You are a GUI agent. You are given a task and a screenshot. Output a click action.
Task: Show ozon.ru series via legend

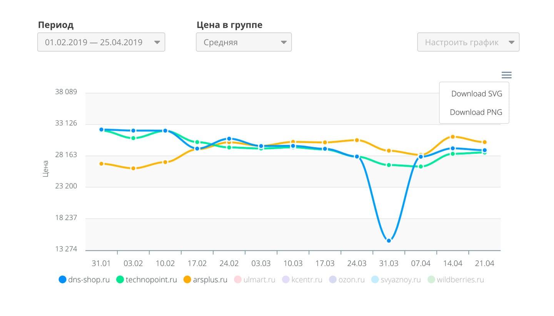click(x=346, y=280)
